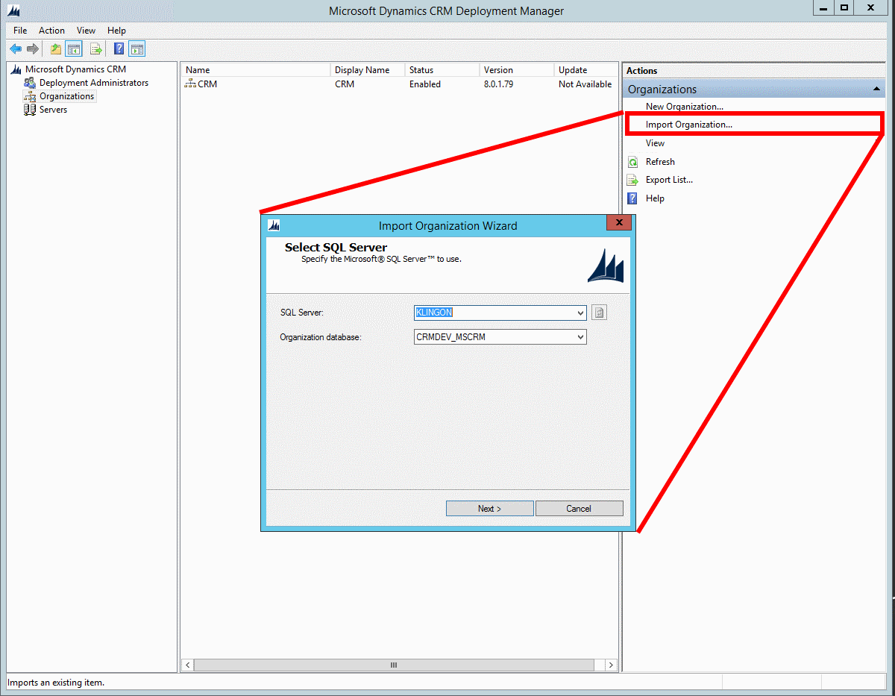This screenshot has height=696, width=895.
Task: Click version 8.0.1.79 cell
Action: click(x=498, y=84)
